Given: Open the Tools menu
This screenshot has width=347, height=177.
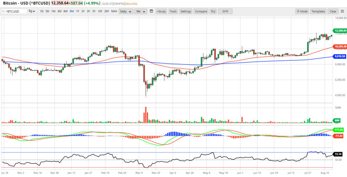Looking at the screenshot, I should 173,11.
